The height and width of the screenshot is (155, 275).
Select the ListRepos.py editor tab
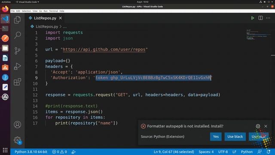coord(46,18)
